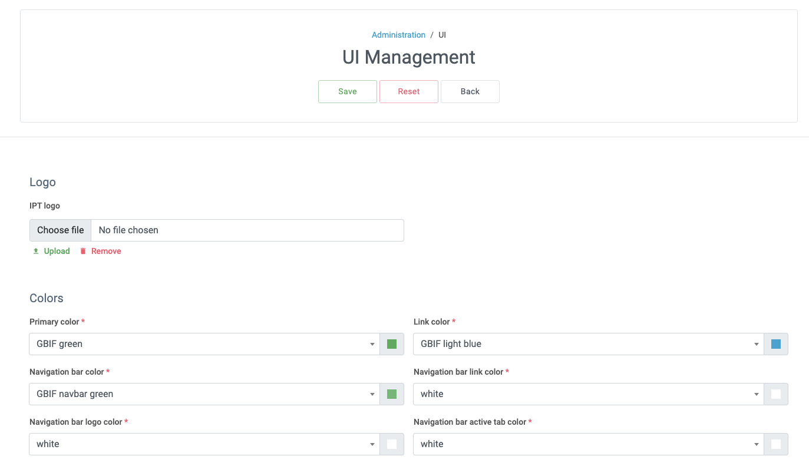Click the 'No file chosen' input area
Screen dimensions: 809x476
click(x=247, y=230)
